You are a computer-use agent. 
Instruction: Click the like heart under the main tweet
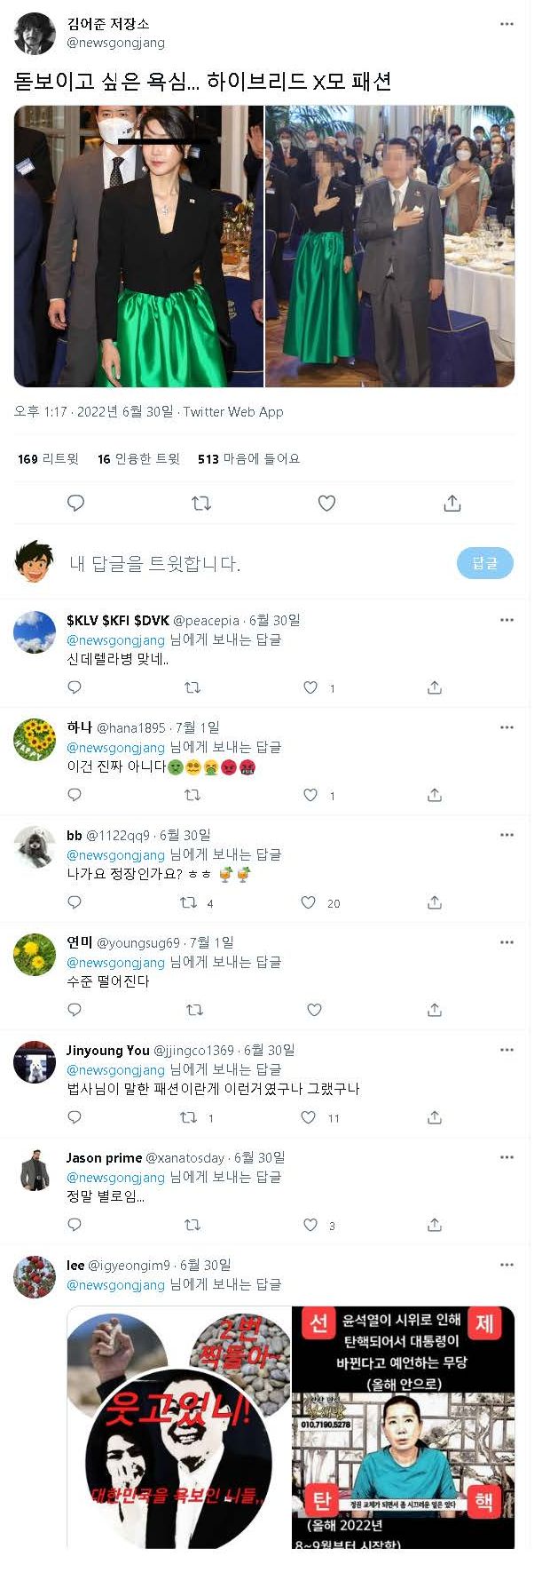(326, 503)
